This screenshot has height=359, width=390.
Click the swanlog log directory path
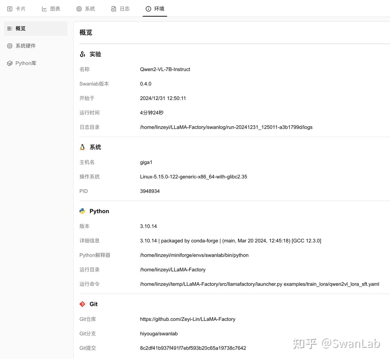pyautogui.click(x=226, y=127)
